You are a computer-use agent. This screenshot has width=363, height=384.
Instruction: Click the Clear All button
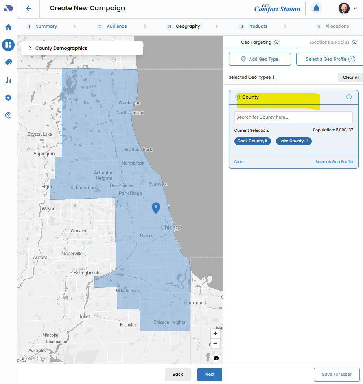coord(350,77)
